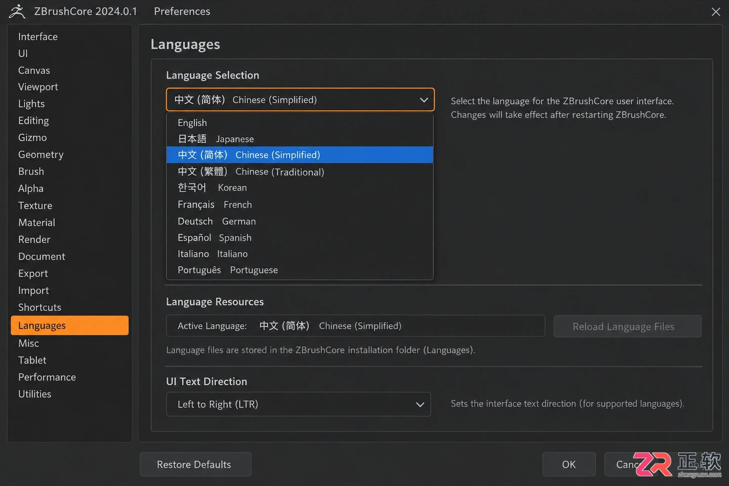
Task: Click the ZBrushCore logo icon
Action: tap(17, 11)
